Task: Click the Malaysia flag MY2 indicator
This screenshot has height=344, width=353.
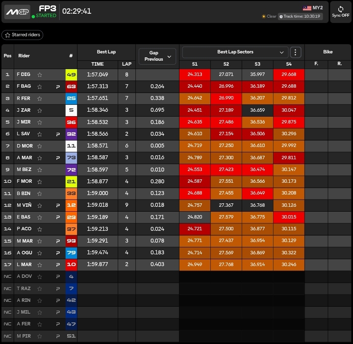Action: click(313, 8)
